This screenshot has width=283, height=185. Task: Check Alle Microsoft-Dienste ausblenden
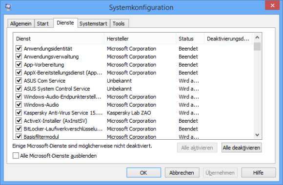click(x=16, y=156)
